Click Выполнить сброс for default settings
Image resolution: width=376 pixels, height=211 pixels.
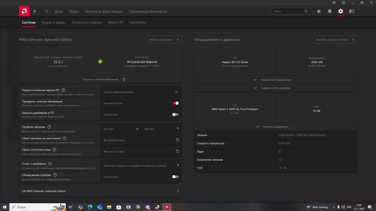pos(141,140)
